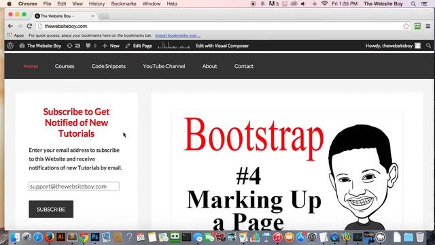435x245 pixels.
Task: Open the WordPress logo menu in admin bar
Action: [10, 46]
